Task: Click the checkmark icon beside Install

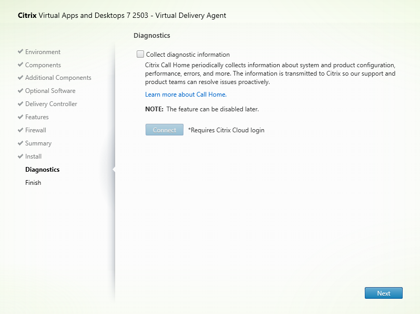Action: tap(21, 156)
